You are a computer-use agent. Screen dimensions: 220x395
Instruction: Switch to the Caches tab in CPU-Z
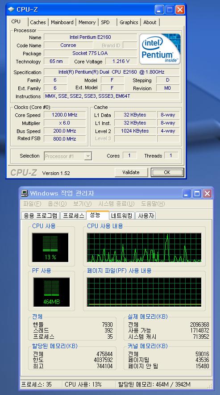click(38, 22)
